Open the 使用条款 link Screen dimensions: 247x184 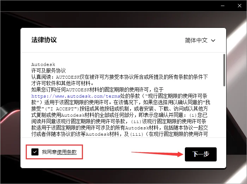67,152
